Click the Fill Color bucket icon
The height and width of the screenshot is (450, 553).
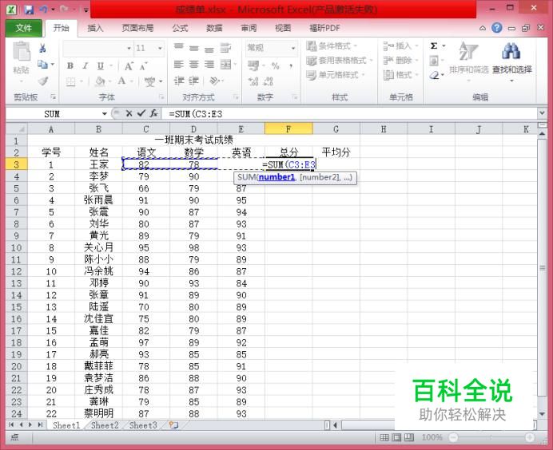100,81
